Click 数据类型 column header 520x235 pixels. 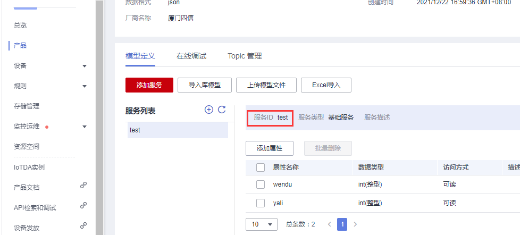371,167
